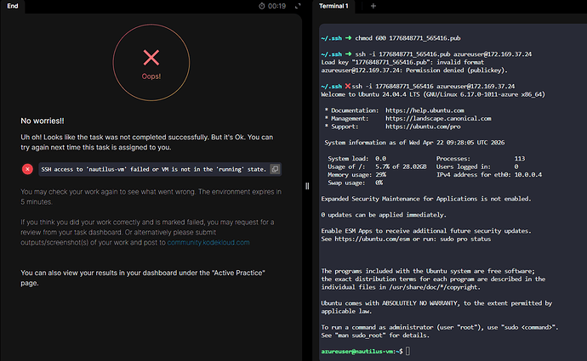The width and height of the screenshot is (587, 361).
Task: Click the red error icon beside SSH message
Action: pyautogui.click(x=28, y=169)
